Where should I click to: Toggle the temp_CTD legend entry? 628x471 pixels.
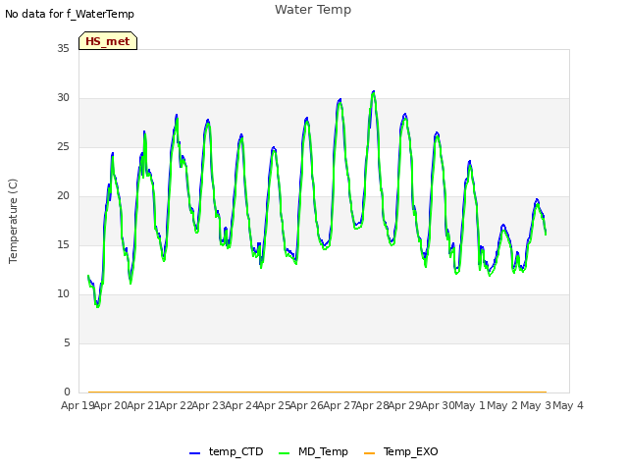click(x=227, y=451)
